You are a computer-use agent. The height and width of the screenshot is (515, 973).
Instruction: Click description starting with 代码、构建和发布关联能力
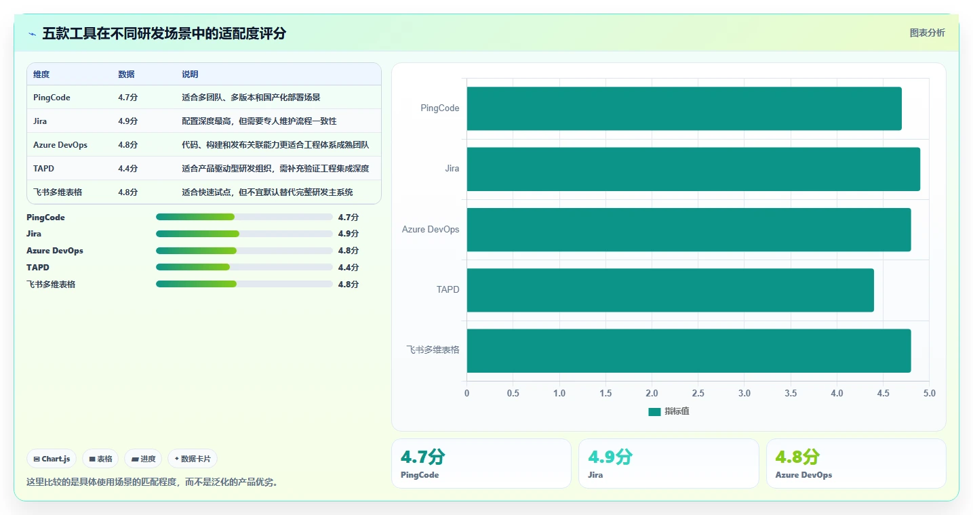click(275, 145)
